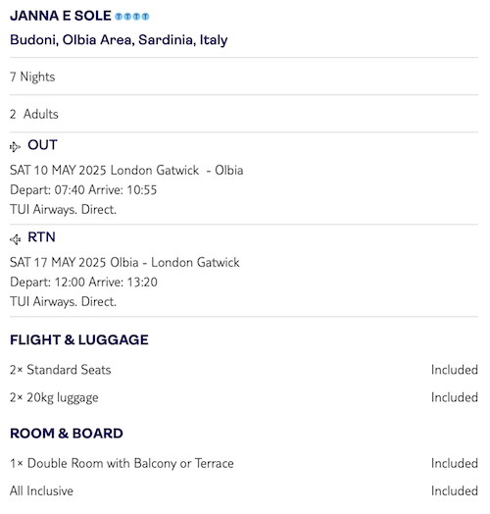Click the 2× 20kg luggage item
Image resolution: width=490 pixels, height=514 pixels.
pos(54,397)
